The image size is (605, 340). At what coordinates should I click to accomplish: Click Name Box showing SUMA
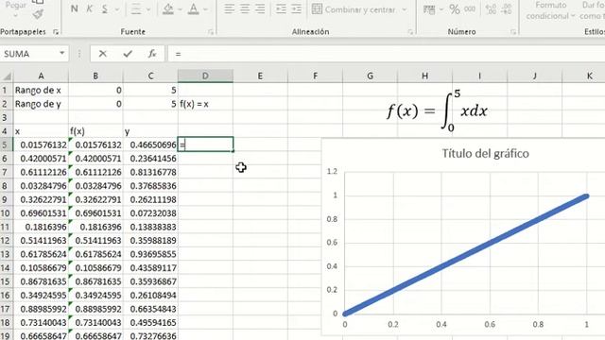pyautogui.click(x=28, y=54)
